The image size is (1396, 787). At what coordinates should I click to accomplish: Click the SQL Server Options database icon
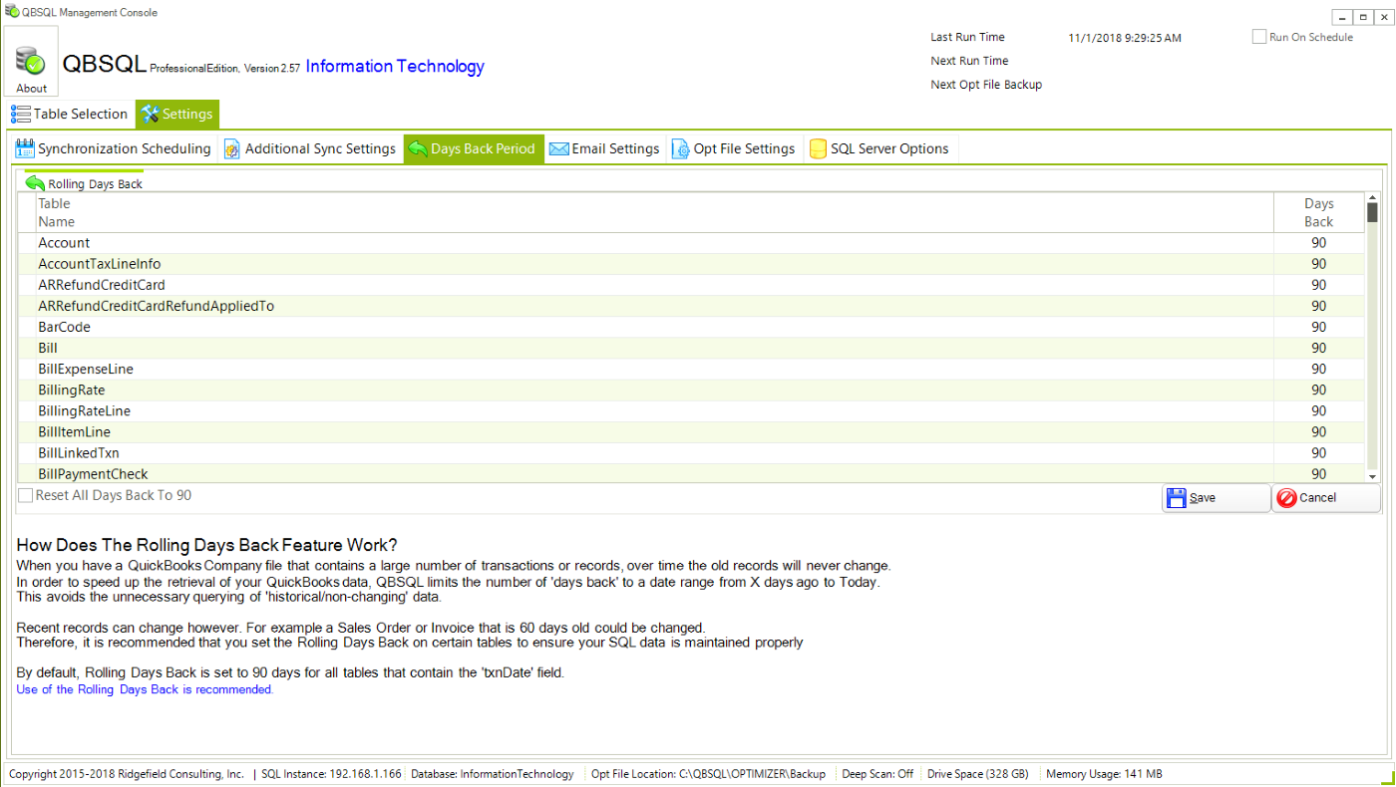818,149
